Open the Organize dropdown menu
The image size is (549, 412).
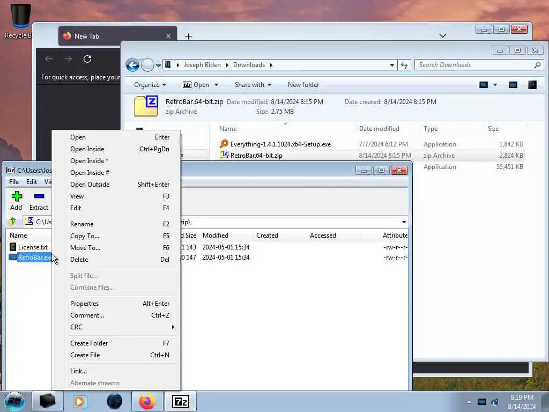(x=150, y=85)
